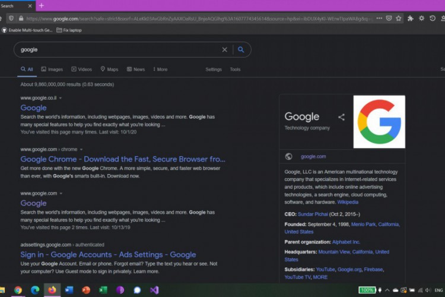This screenshot has width=445, height=297.
Task: Open the Excel icon in the taskbar
Action: (x=103, y=290)
